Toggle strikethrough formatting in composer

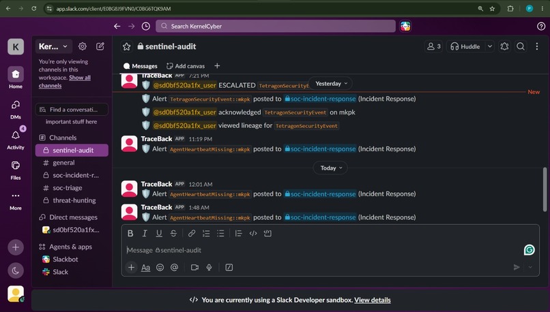pyautogui.click(x=173, y=233)
